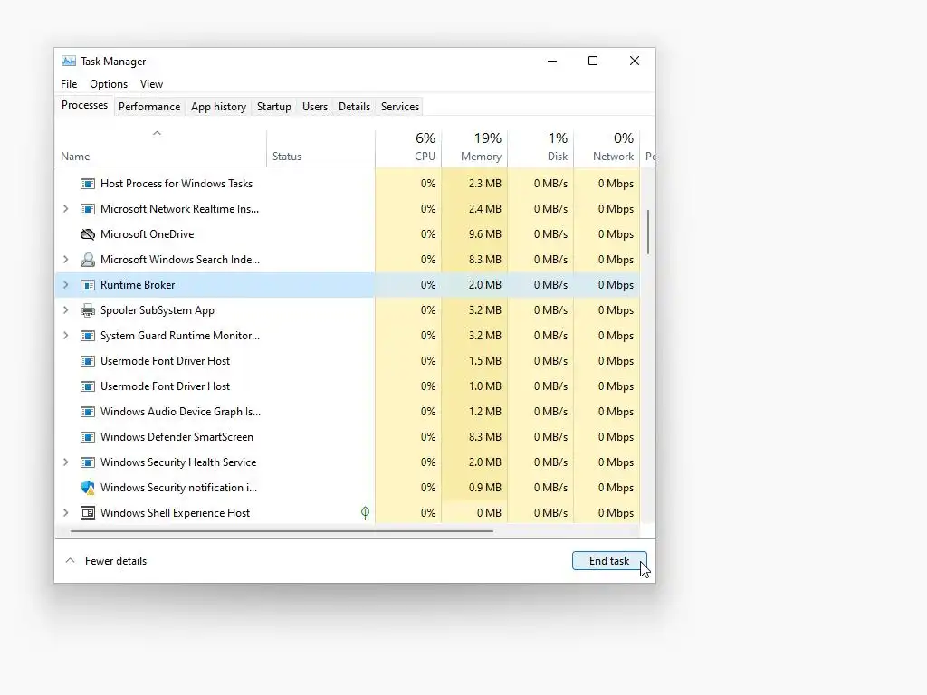Sort by Network column header
927x695 pixels.
607,148
